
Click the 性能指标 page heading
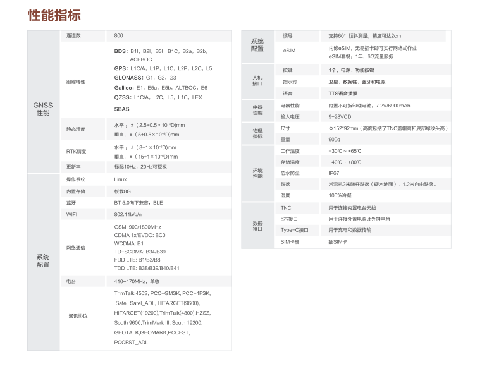point(54,15)
